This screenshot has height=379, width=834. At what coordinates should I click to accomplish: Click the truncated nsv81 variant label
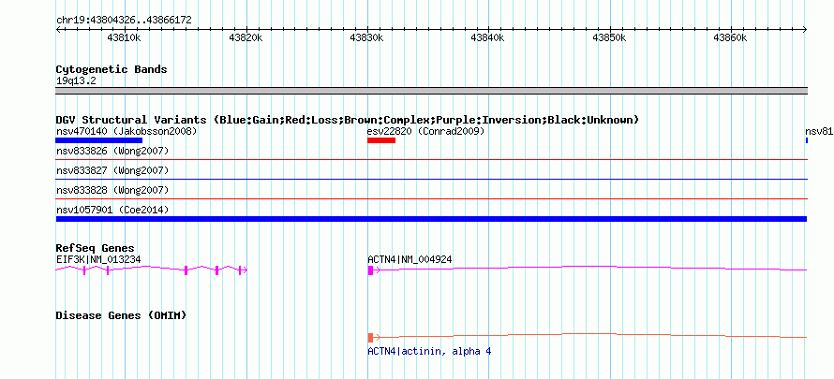pos(819,132)
